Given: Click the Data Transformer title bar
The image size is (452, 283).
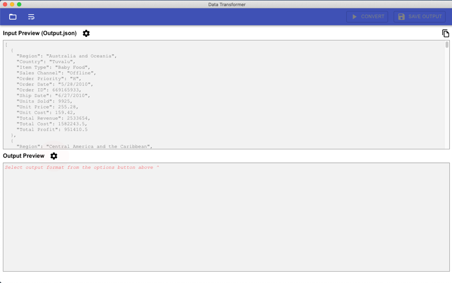Looking at the screenshot, I should (x=227, y=5).
